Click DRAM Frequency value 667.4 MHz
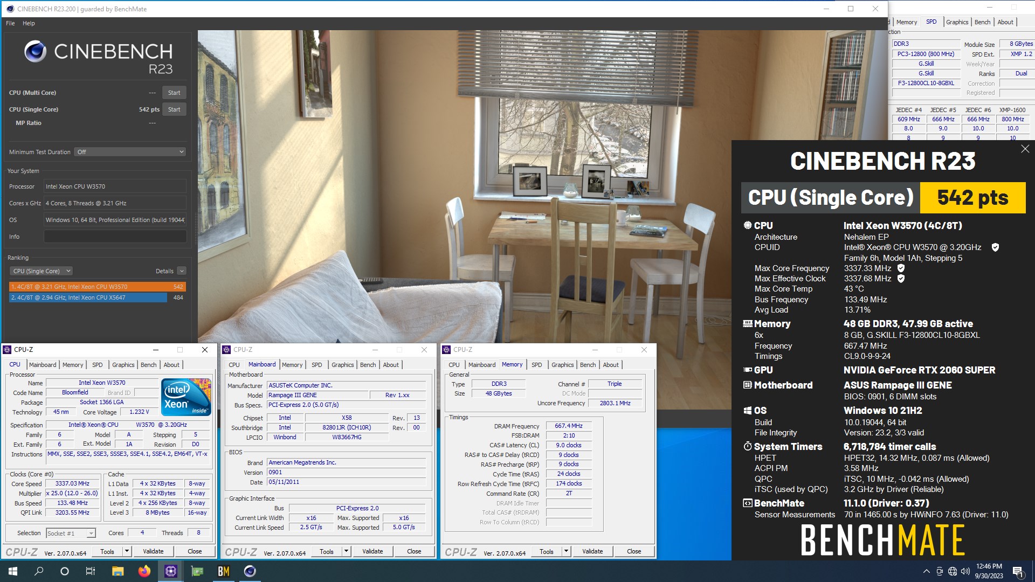Viewport: 1035px width, 582px height. coord(569,426)
